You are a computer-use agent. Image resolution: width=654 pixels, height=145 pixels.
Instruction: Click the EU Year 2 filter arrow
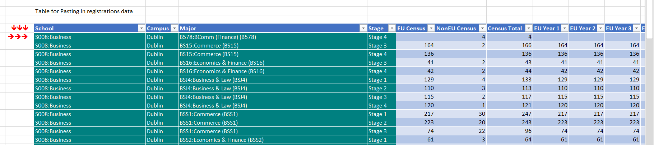[600, 28]
